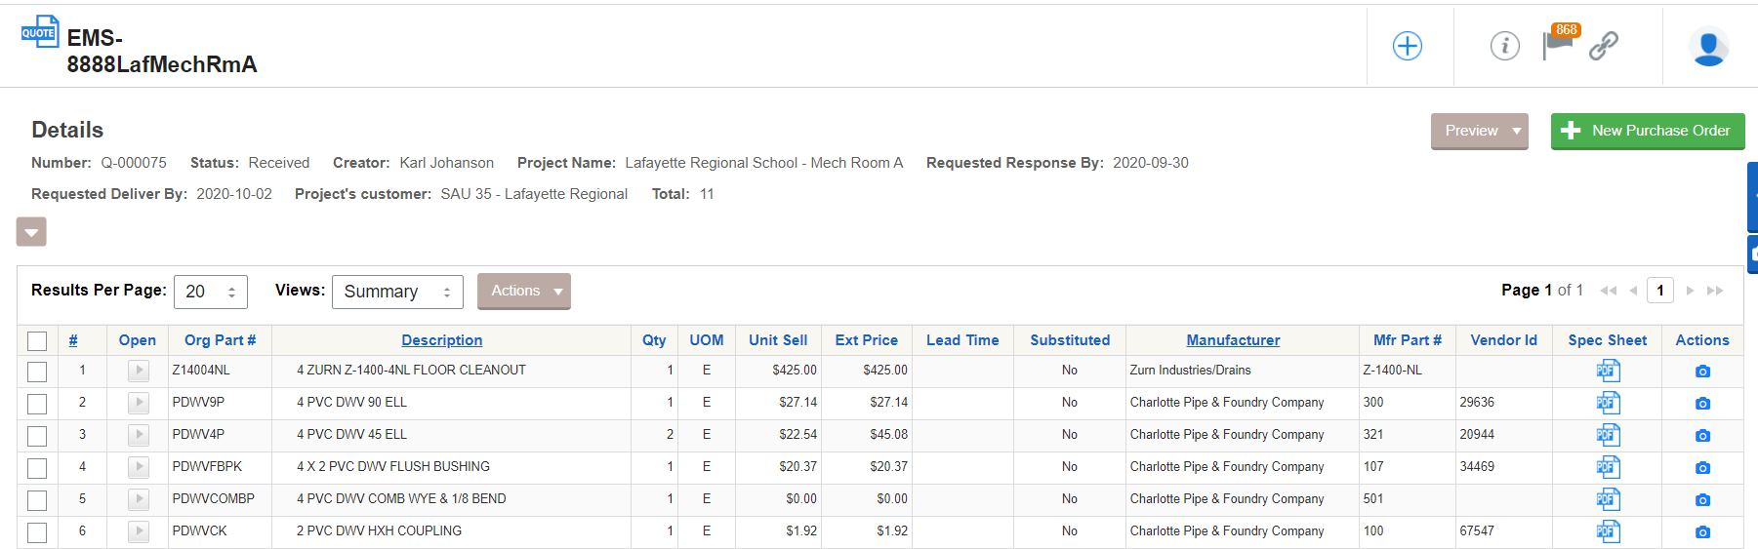Open the user profile avatar
This screenshot has height=549, width=1758.
(x=1708, y=47)
